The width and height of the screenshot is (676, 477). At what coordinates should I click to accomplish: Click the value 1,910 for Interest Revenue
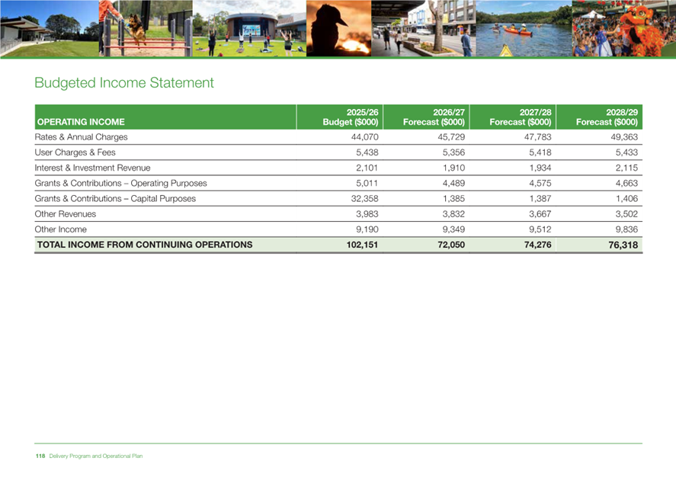click(454, 168)
